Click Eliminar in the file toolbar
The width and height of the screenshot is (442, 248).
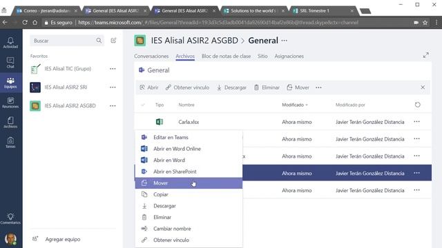pos(267,87)
